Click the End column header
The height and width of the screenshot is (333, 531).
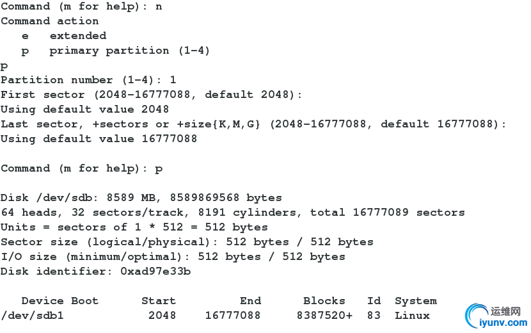point(250,301)
